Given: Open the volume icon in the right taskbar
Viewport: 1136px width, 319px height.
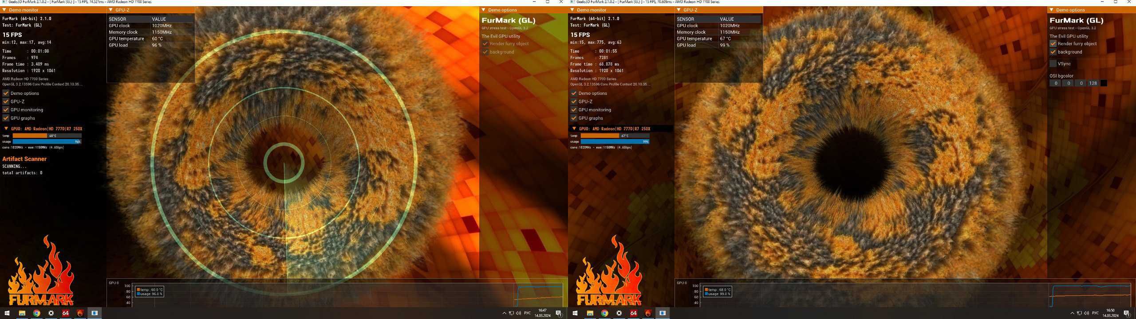Looking at the screenshot, I should pos(1086,313).
